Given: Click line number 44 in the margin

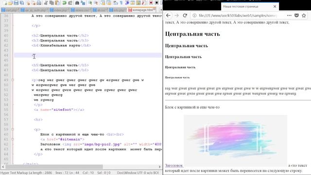Looking at the screenshot, I should pos(6,55).
